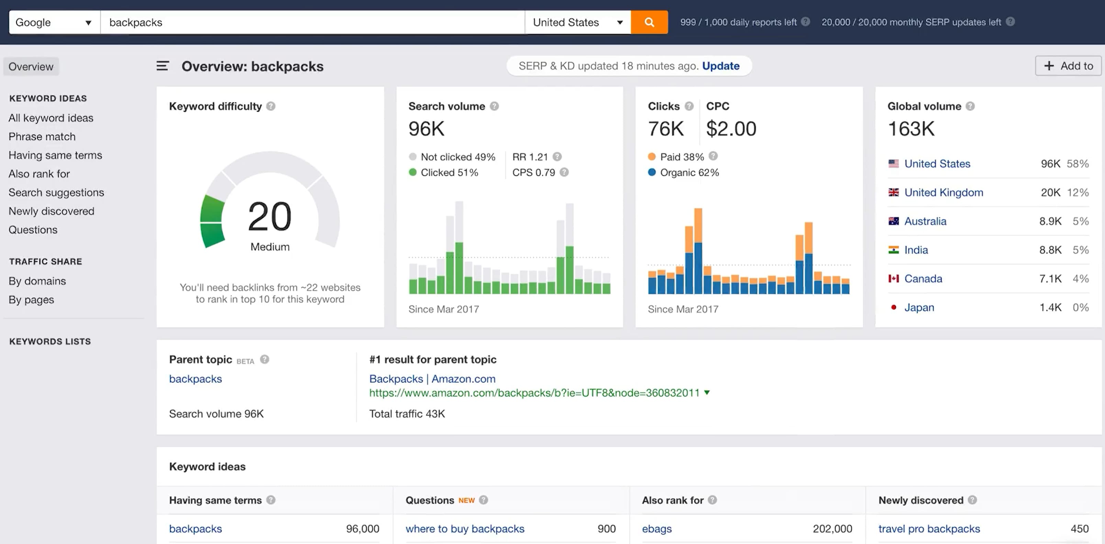Open the Questions item in sidebar
The height and width of the screenshot is (544, 1105).
point(33,230)
